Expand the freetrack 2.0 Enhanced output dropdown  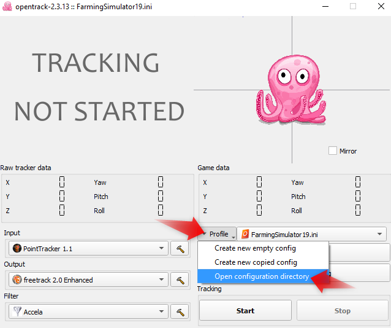tap(161, 279)
